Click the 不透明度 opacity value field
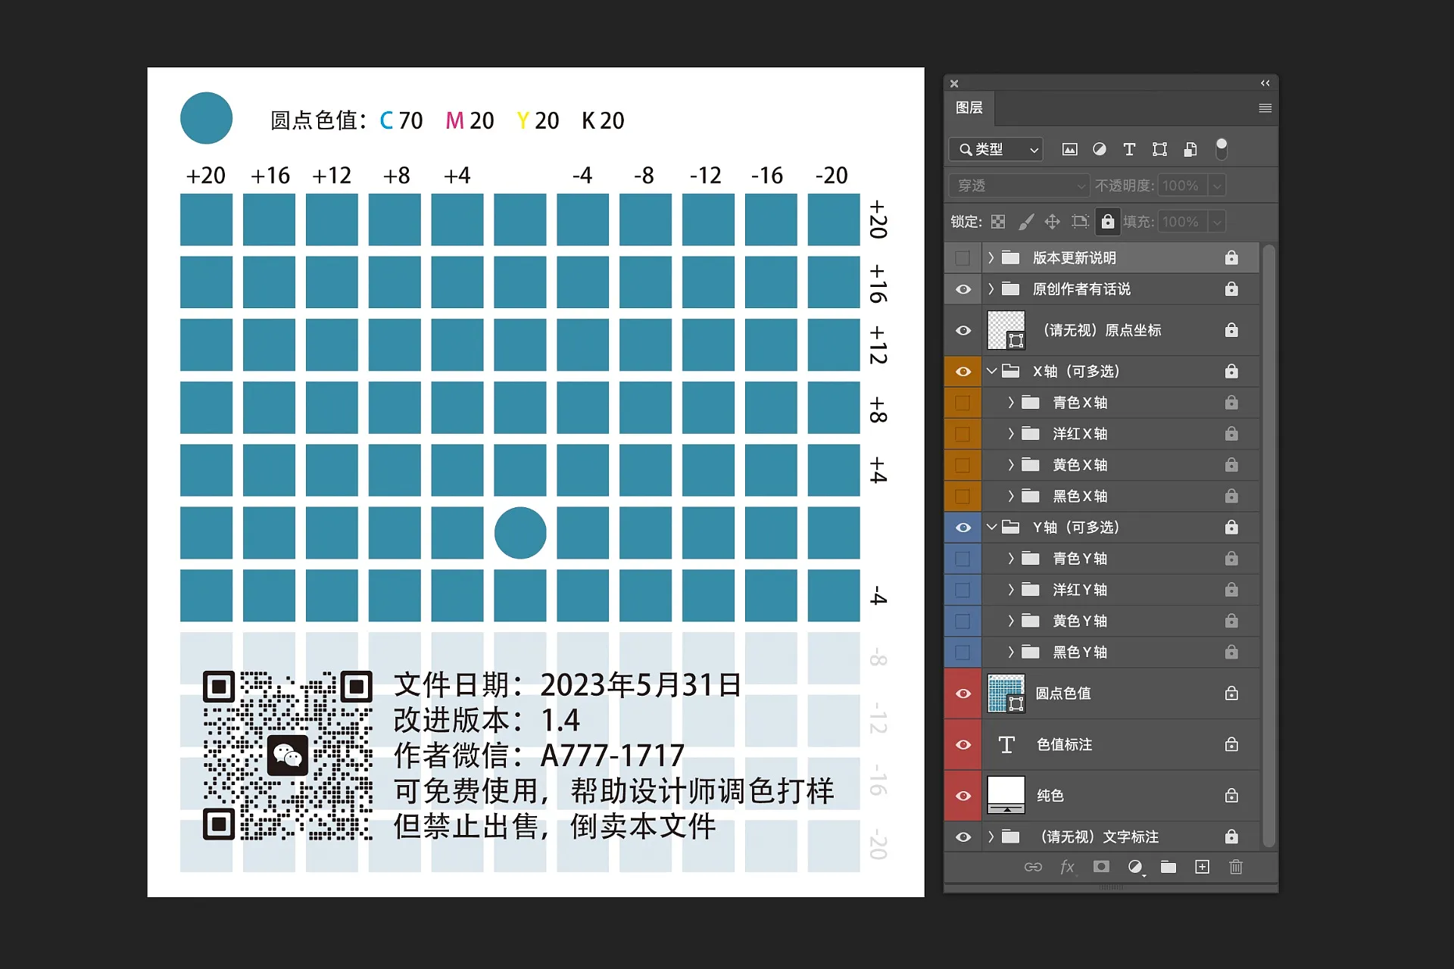 tap(1183, 185)
